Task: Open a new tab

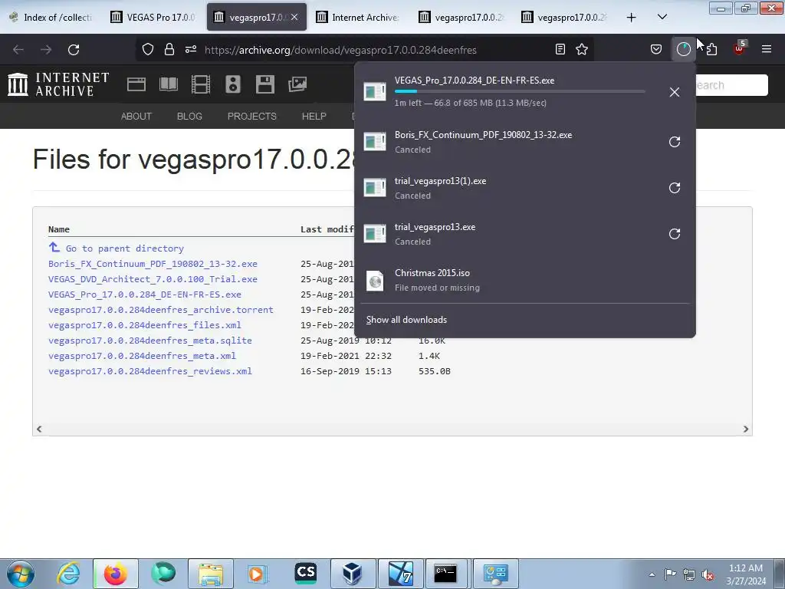Action: point(632,17)
